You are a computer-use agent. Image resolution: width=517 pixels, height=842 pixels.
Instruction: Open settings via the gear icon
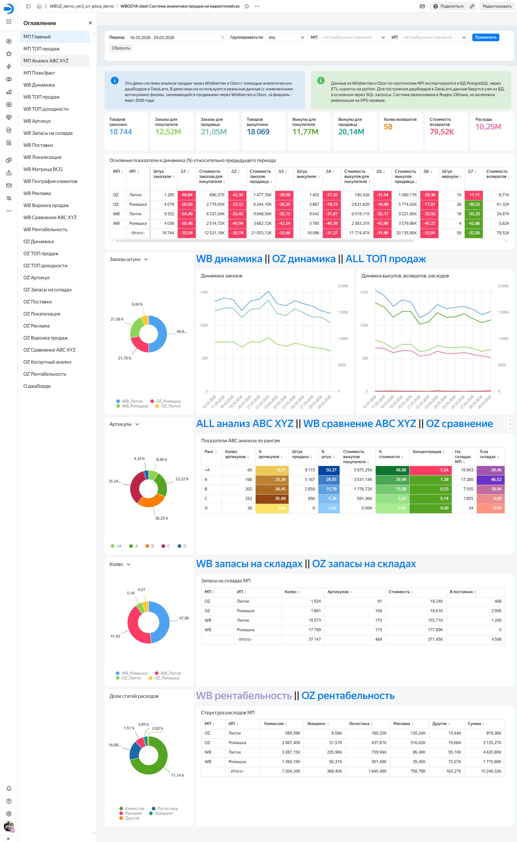[9, 813]
